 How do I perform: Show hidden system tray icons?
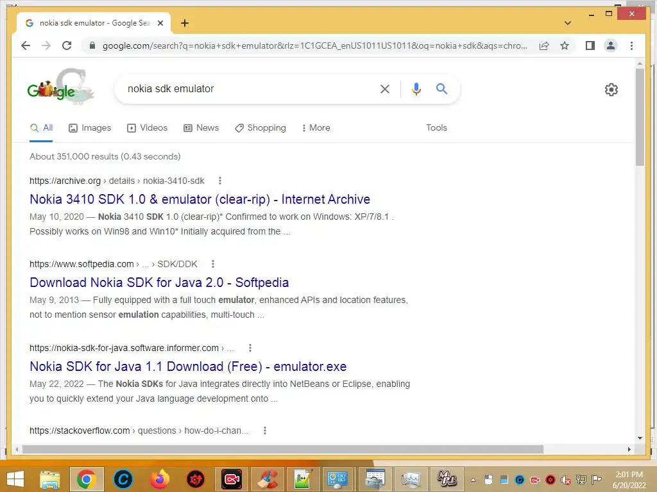[x=473, y=480]
